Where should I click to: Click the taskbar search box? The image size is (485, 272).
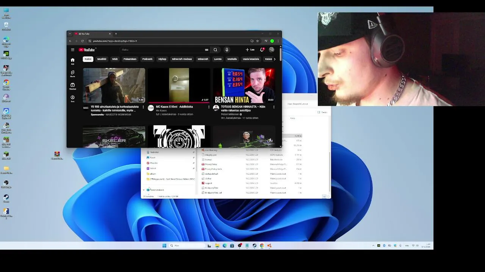187,246
